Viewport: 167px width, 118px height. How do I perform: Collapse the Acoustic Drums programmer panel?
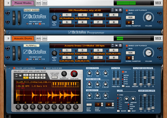click(9, 68)
